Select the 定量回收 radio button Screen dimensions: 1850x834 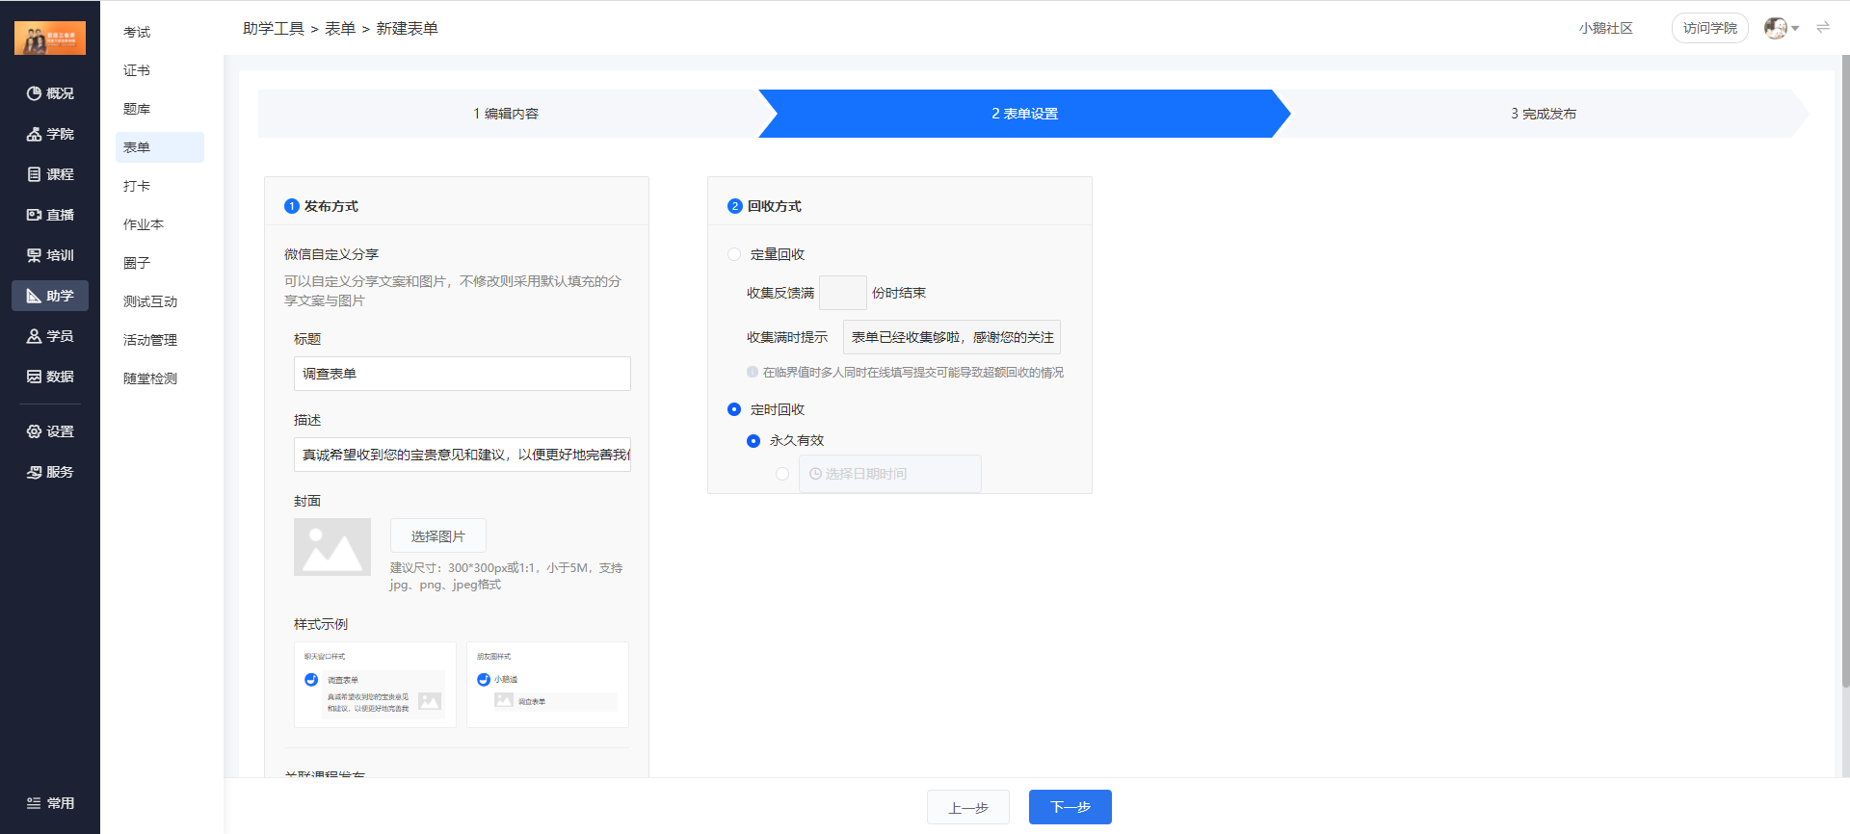click(734, 254)
